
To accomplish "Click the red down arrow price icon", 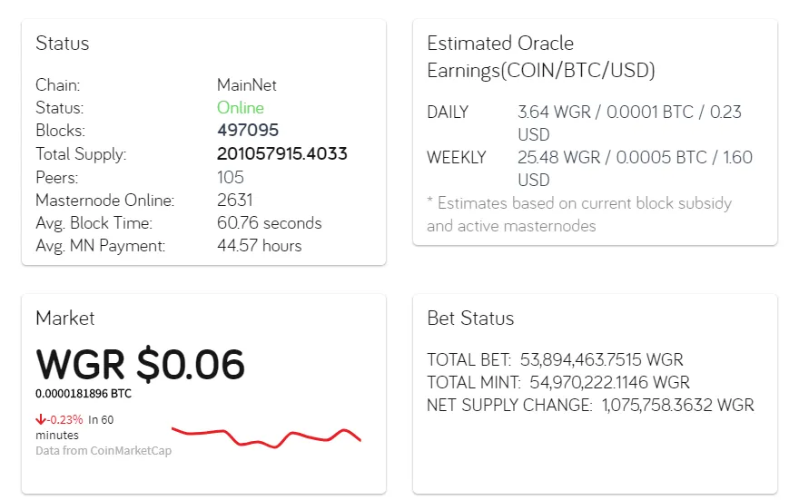I will tap(41, 419).
